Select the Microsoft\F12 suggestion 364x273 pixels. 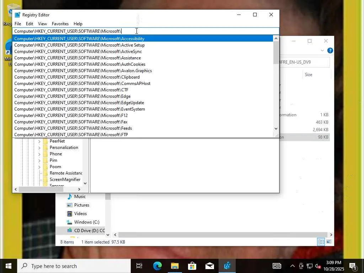click(143, 116)
